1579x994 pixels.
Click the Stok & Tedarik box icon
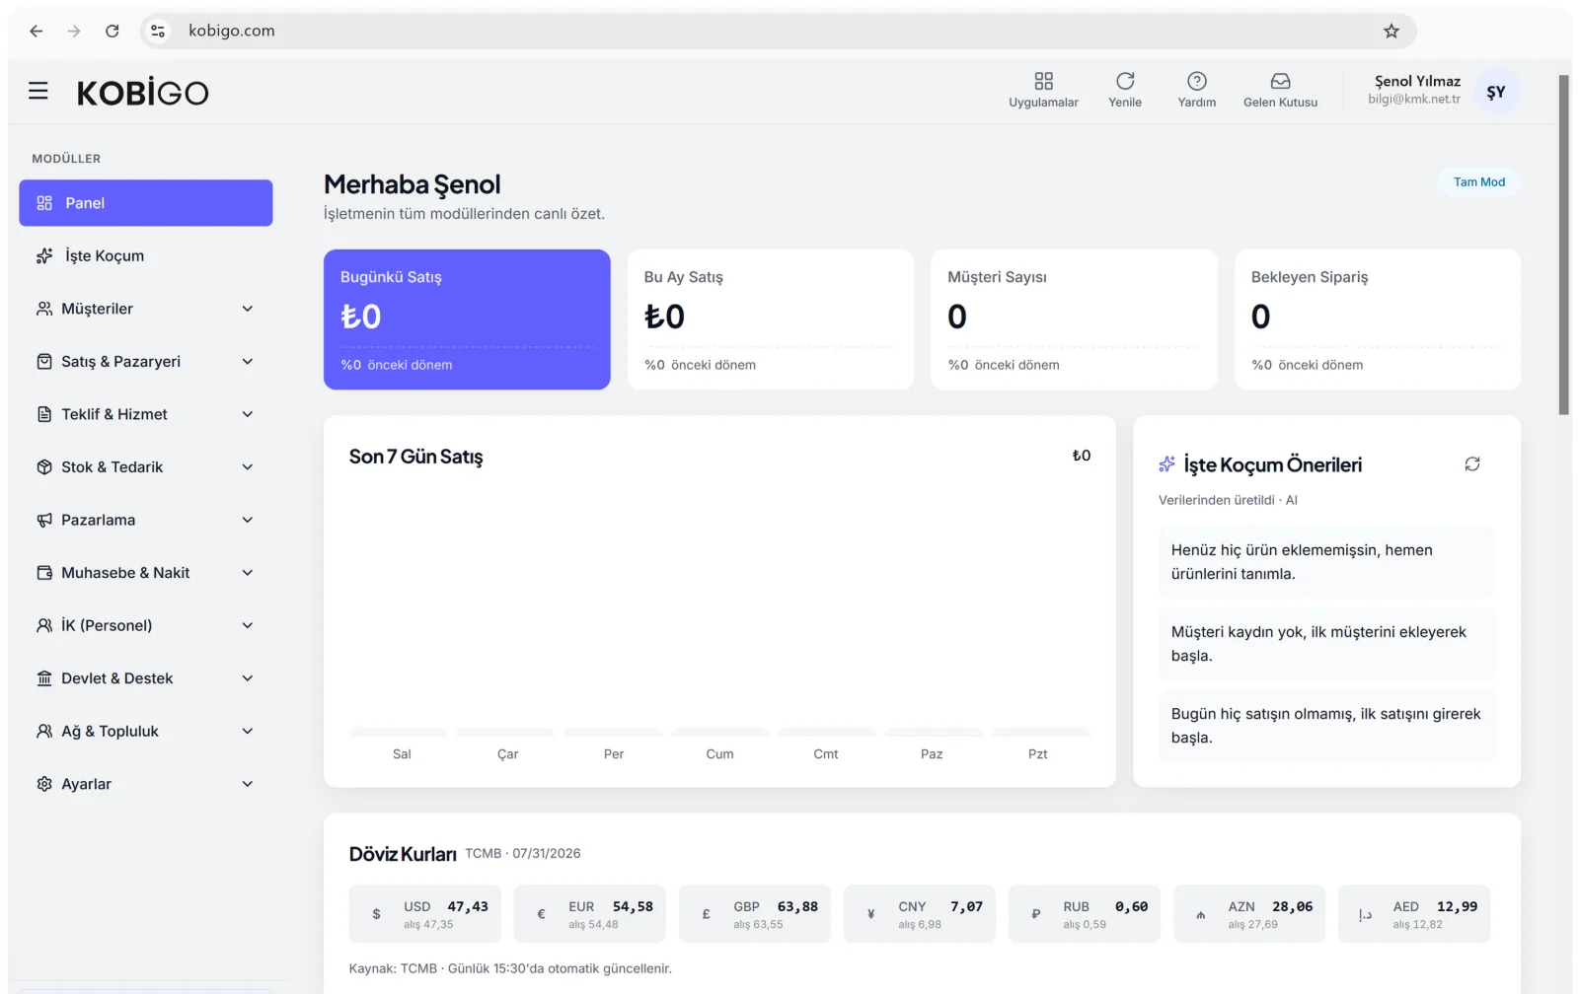point(44,467)
